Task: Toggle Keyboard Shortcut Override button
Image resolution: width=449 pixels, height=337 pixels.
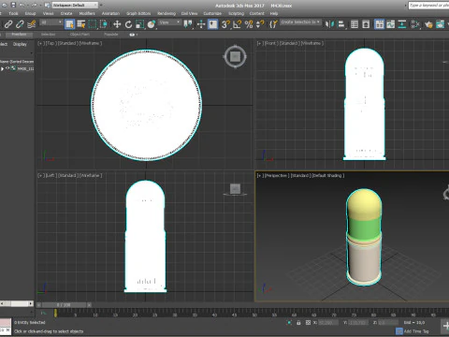Action: pos(213,24)
